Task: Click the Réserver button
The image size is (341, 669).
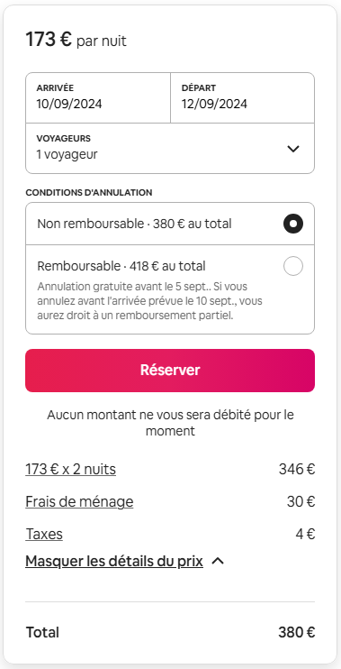Action: coord(170,371)
